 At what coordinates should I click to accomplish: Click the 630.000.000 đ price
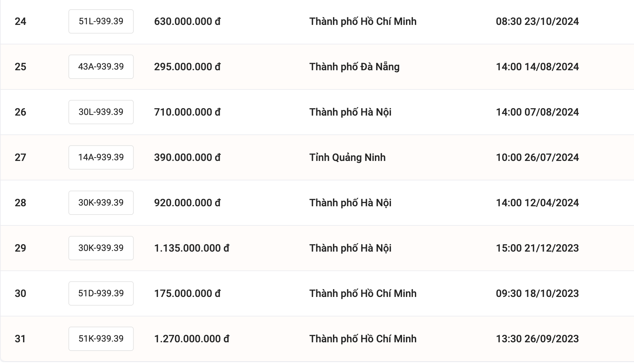click(187, 21)
